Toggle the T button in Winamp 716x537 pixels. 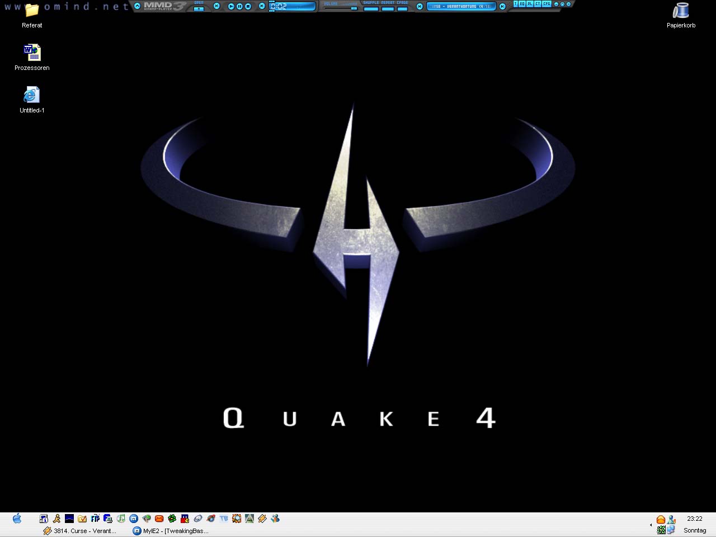pos(515,3)
